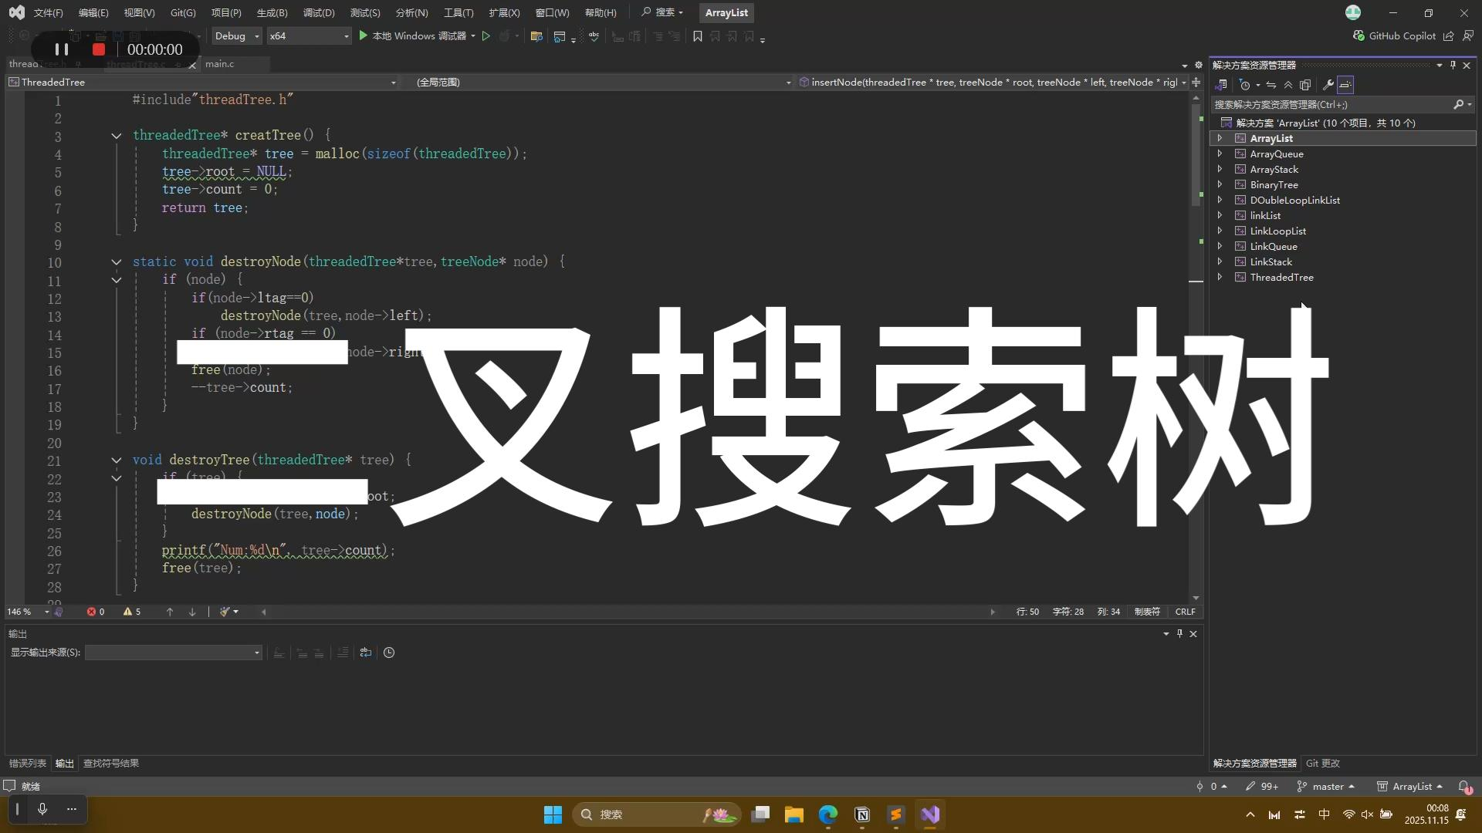Open the 生成(B) Build menu
This screenshot has width=1482, height=833.
pyautogui.click(x=272, y=12)
